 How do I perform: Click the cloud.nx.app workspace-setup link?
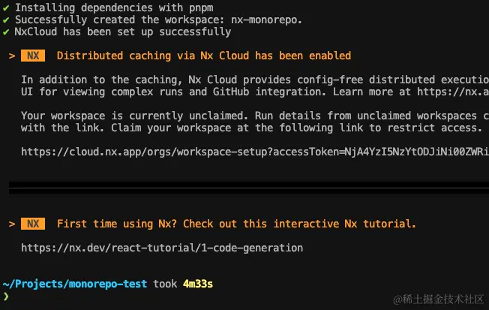click(x=255, y=152)
